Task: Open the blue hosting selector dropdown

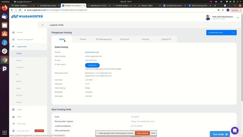Action: pos(221,33)
